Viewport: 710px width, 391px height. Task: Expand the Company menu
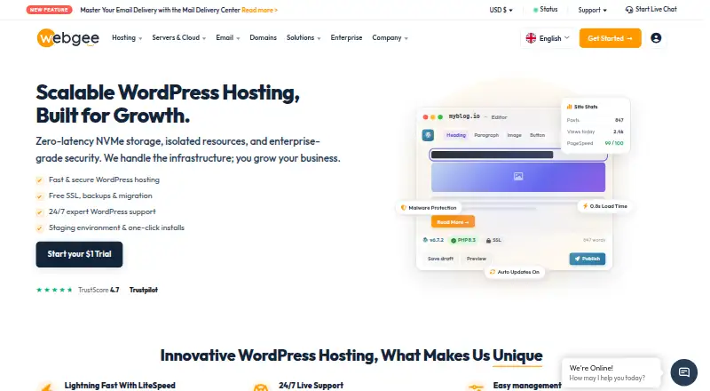(x=390, y=37)
